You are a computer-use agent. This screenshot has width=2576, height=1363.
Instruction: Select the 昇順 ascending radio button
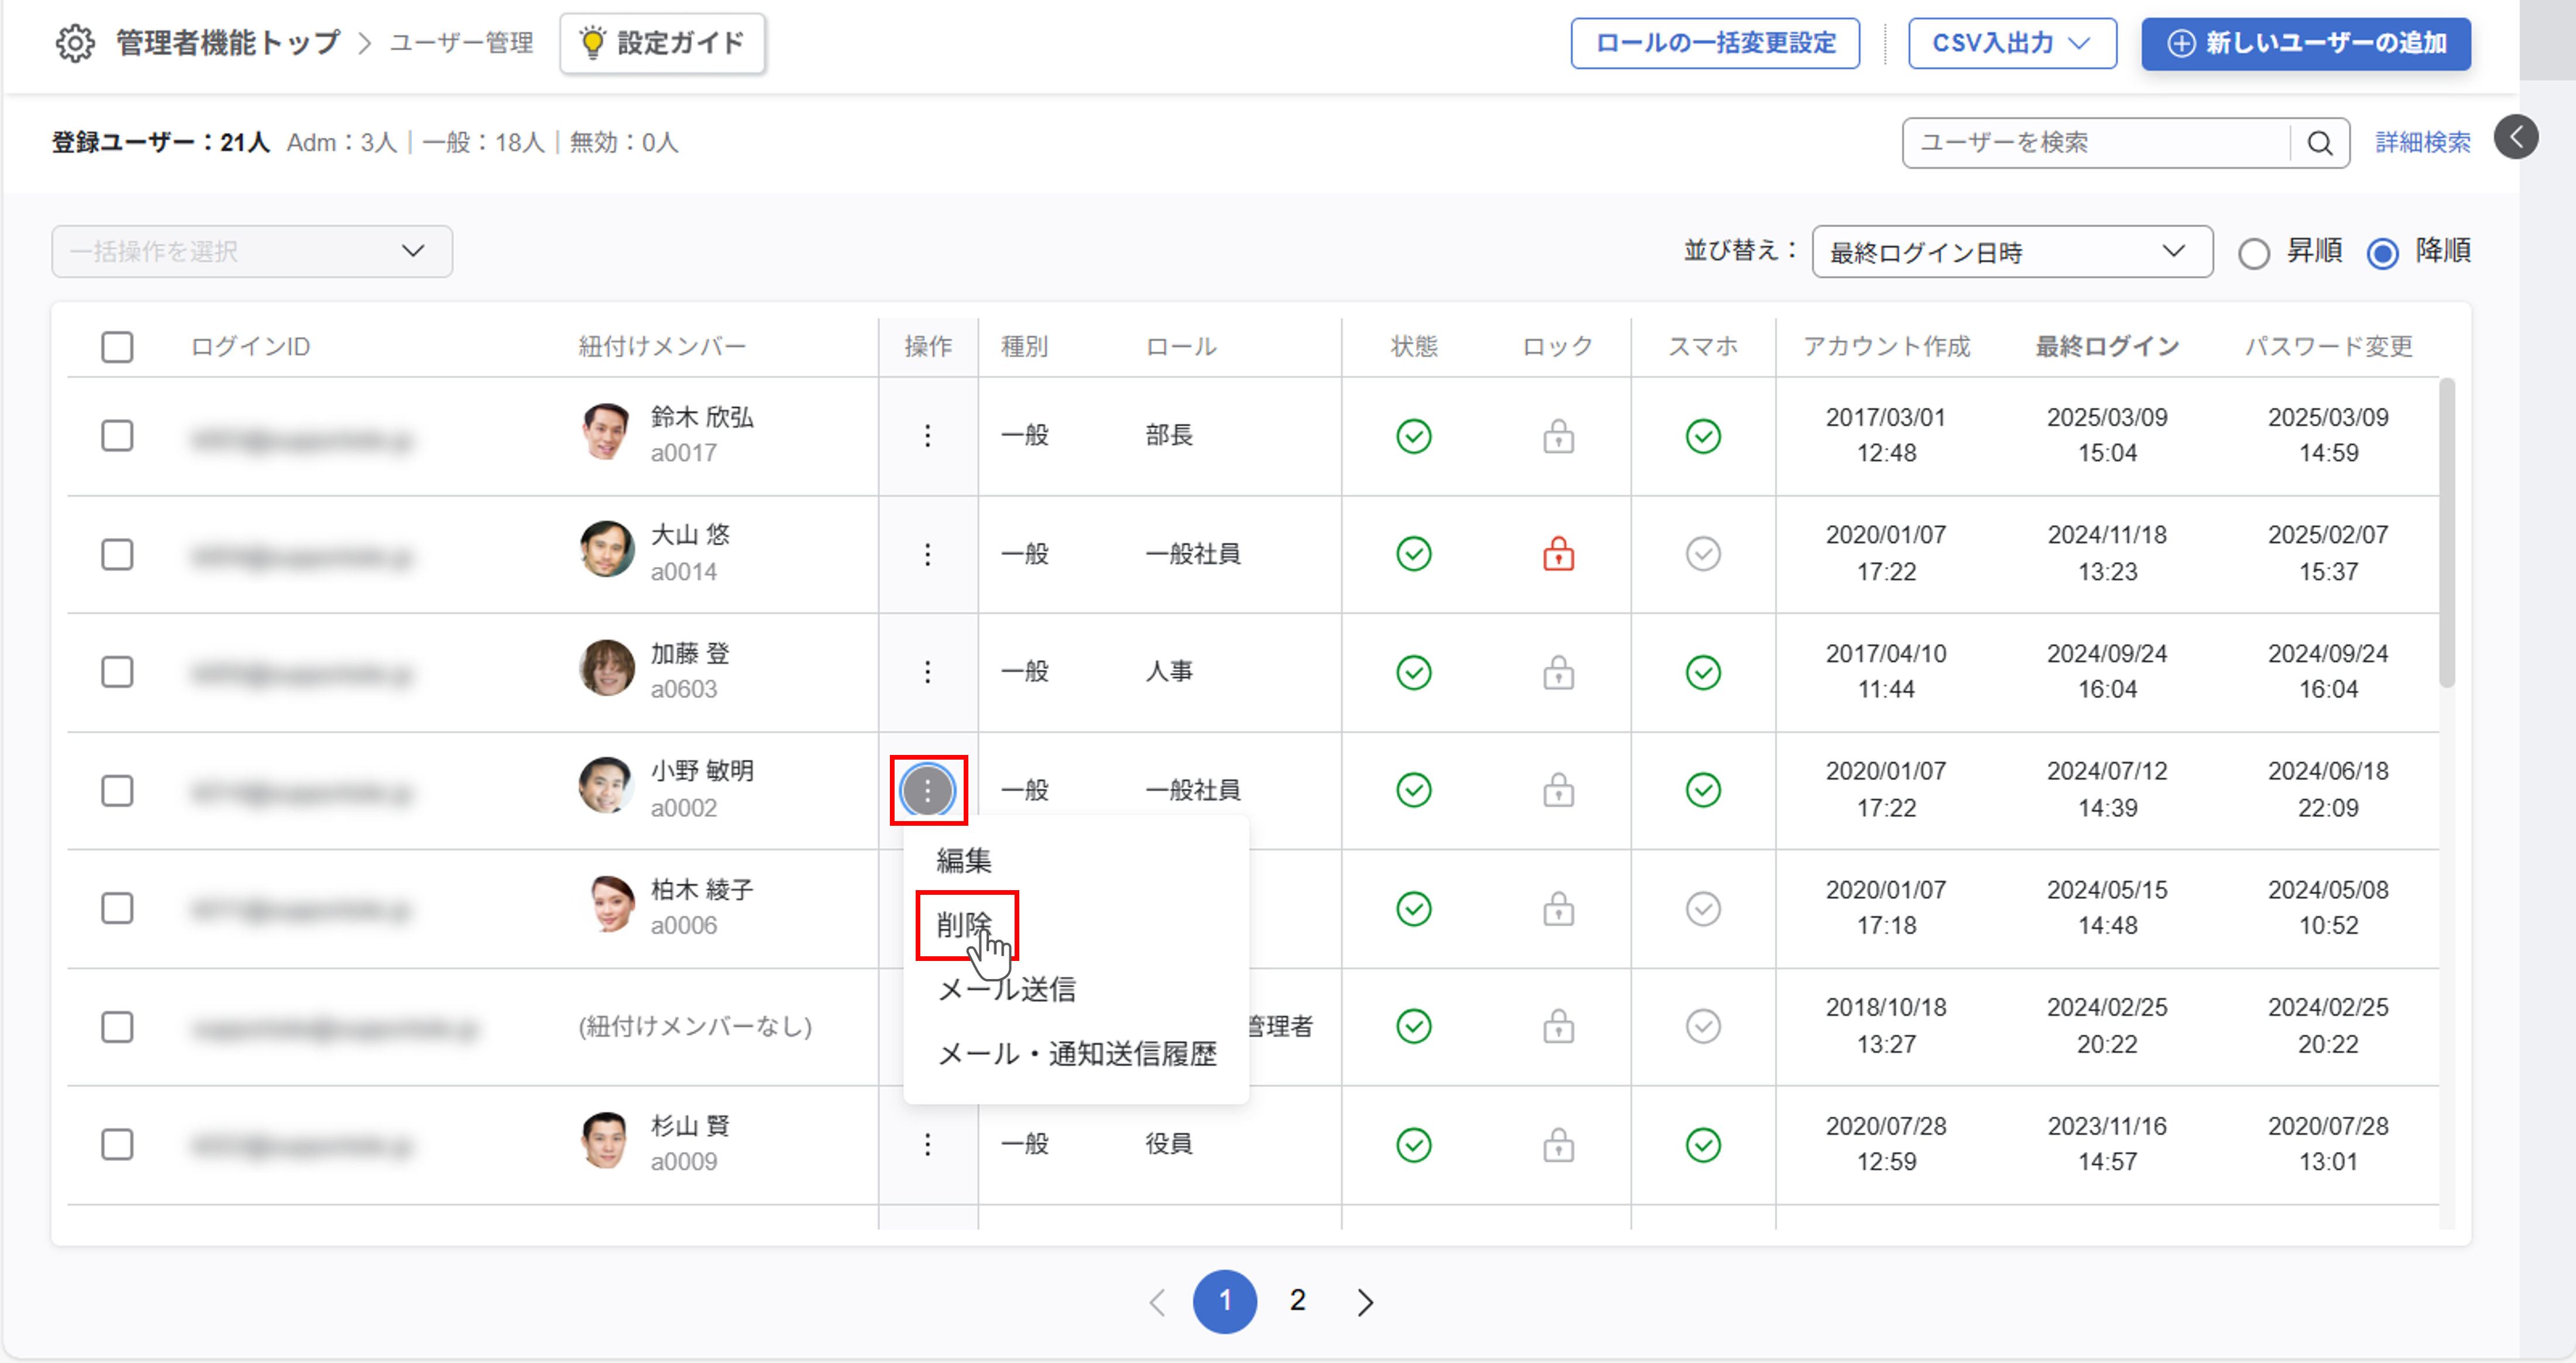coord(2253,253)
